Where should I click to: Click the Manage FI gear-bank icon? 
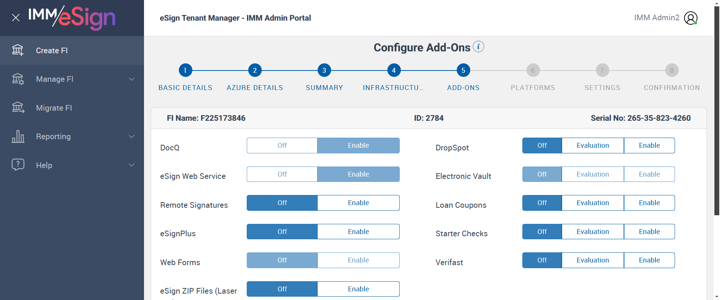18,79
